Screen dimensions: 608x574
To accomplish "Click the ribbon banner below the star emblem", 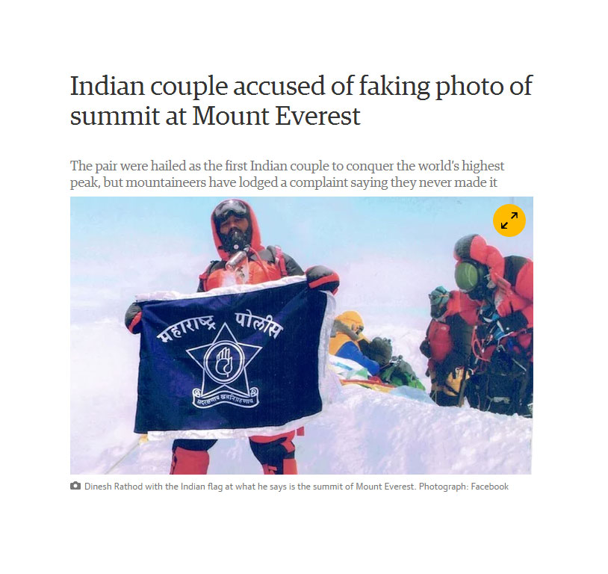I will click(x=226, y=398).
